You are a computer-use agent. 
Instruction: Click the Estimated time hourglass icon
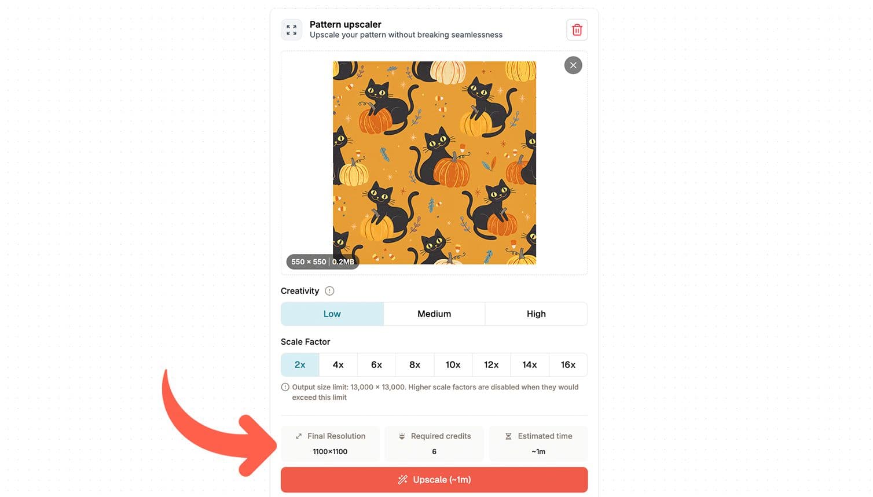509,436
